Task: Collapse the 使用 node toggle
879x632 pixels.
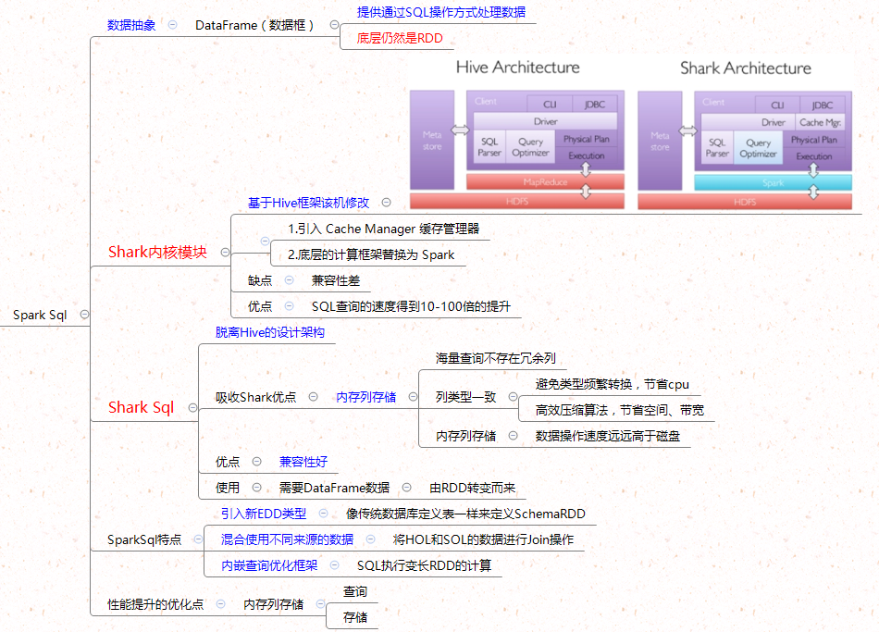Action: 256,488
